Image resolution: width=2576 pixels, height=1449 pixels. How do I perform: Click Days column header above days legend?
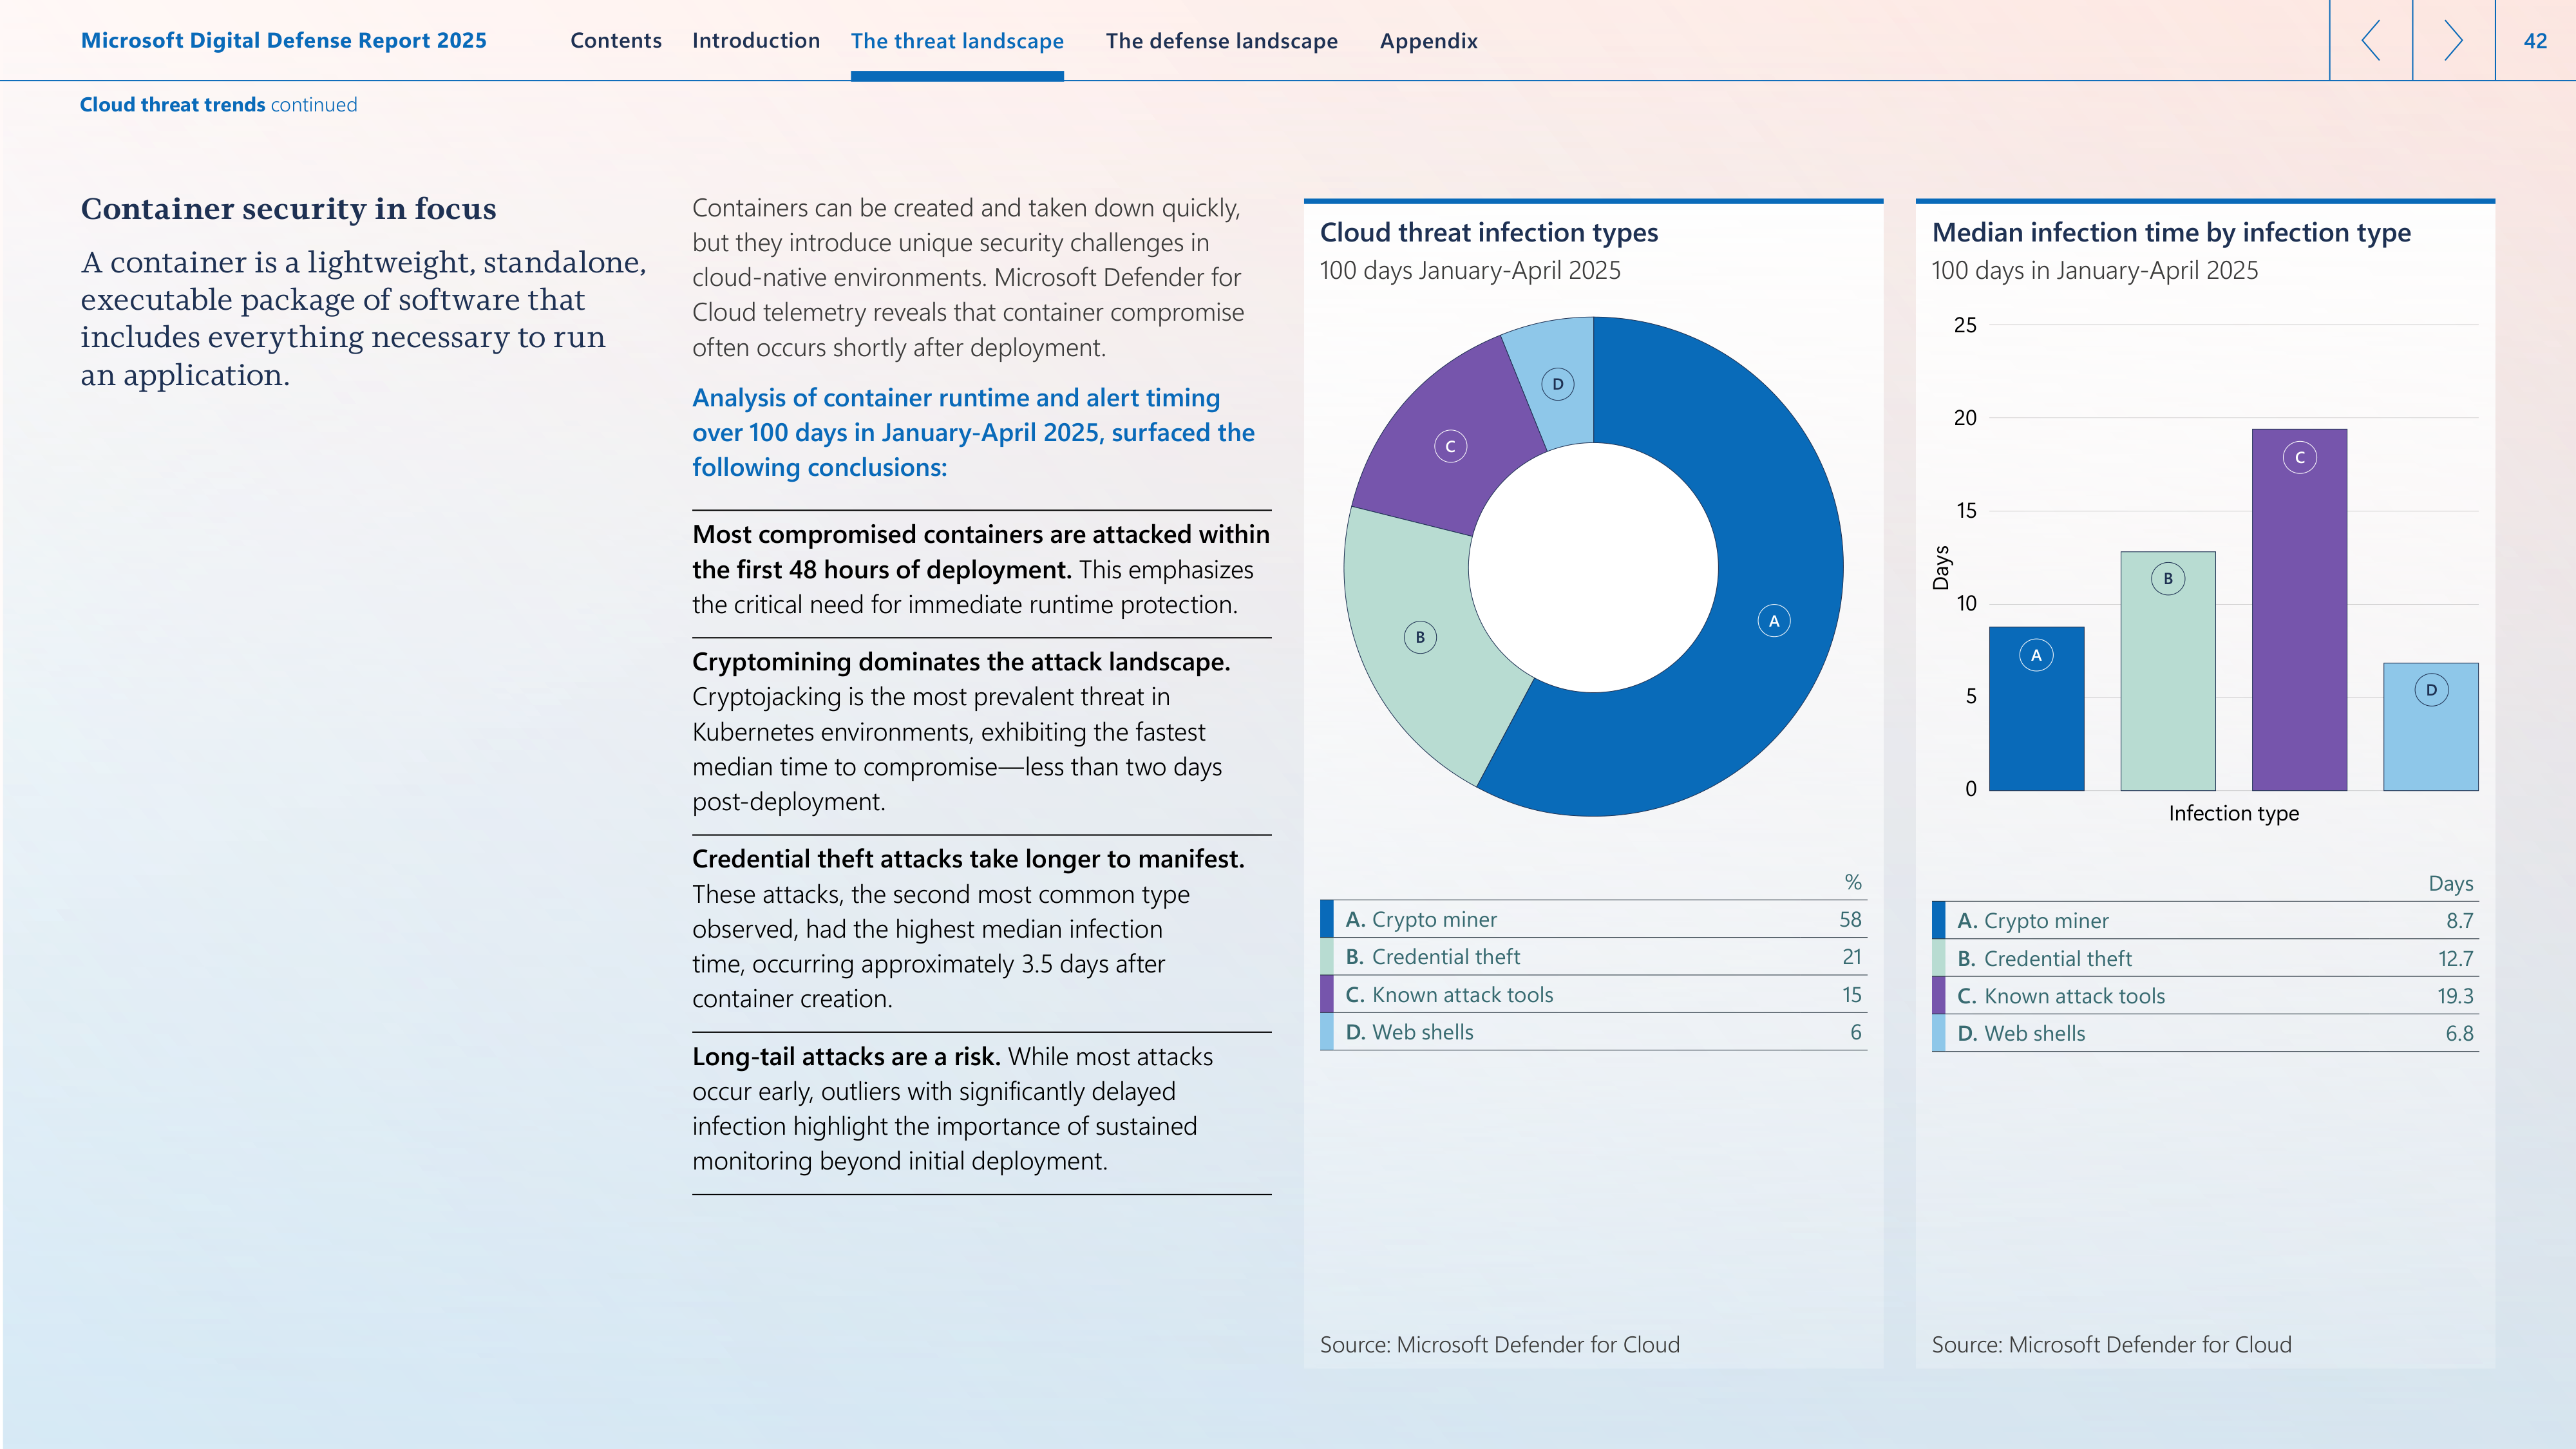click(2450, 884)
